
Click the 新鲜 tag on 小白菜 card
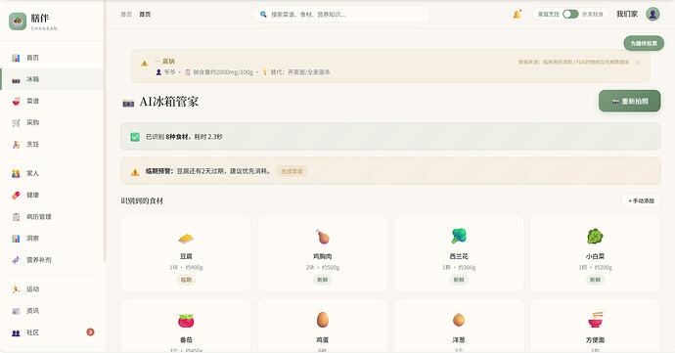coord(595,280)
